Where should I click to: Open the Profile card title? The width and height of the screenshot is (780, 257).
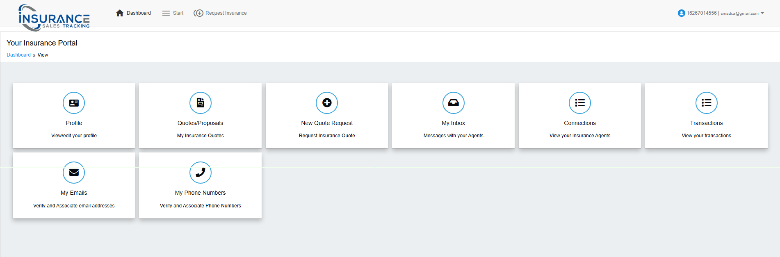point(74,123)
